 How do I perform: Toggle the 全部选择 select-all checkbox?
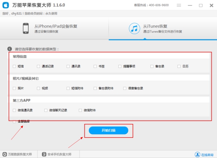(14, 122)
